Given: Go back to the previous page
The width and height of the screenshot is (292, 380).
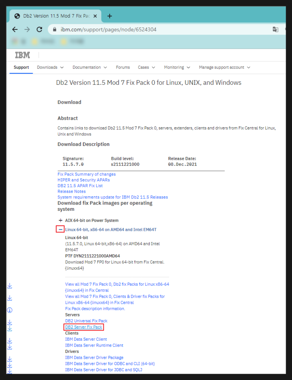Looking at the screenshot, I should pos(15,29).
